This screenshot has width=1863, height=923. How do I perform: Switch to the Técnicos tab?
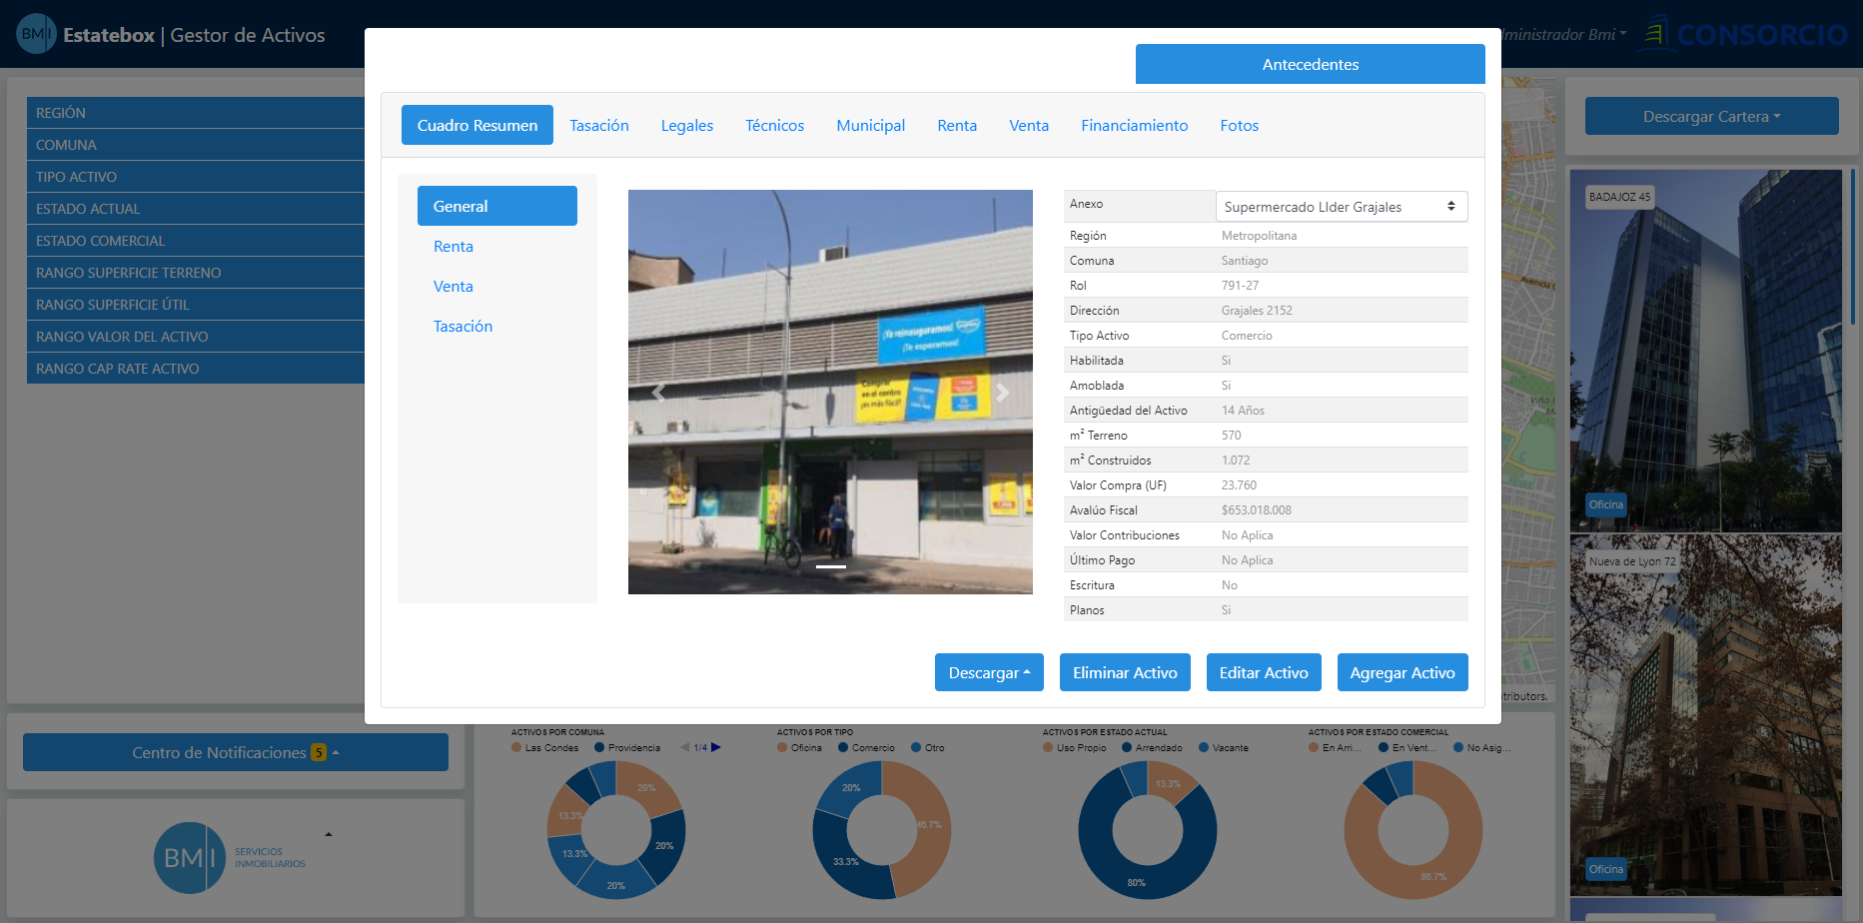775,125
